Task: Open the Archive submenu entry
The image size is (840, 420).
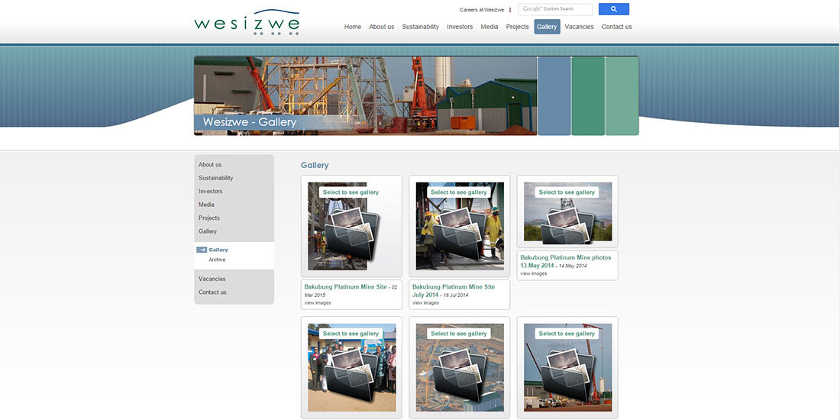Action: pyautogui.click(x=217, y=260)
